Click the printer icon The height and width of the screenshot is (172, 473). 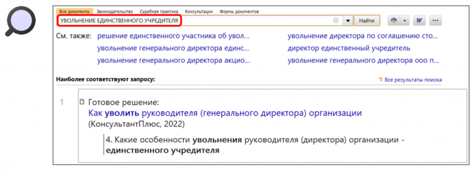[x=394, y=20]
